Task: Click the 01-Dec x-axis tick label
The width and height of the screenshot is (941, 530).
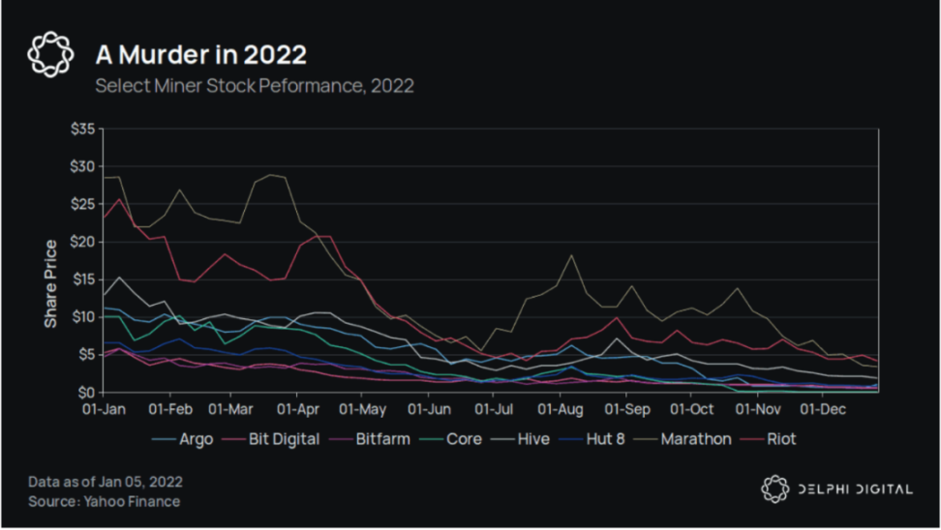Action: [818, 409]
